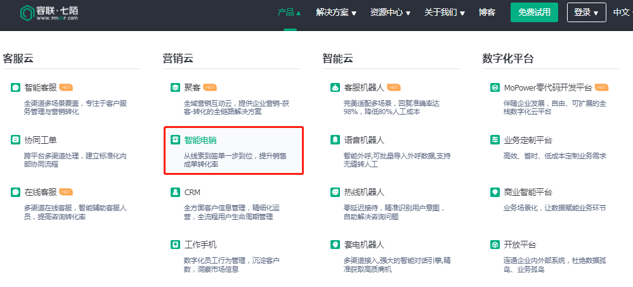
Task: Click the CRM person icon
Action: tap(175, 192)
